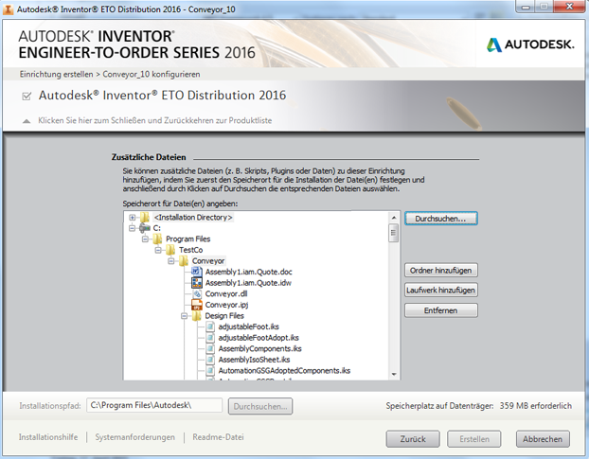The image size is (589, 459).
Task: Click inside the Installationspfad input field
Action: (154, 405)
